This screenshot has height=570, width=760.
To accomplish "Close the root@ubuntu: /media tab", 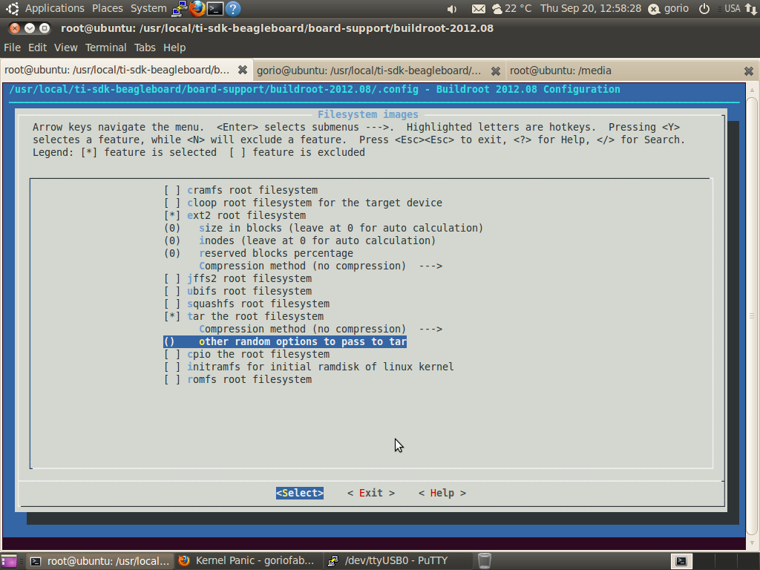I will 748,71.
